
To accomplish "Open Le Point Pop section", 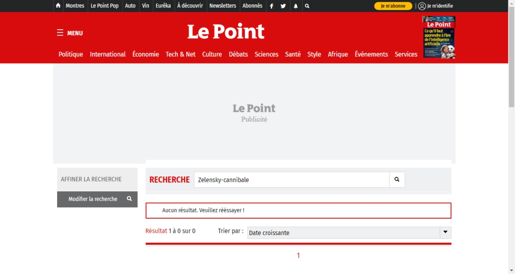I will (x=105, y=6).
